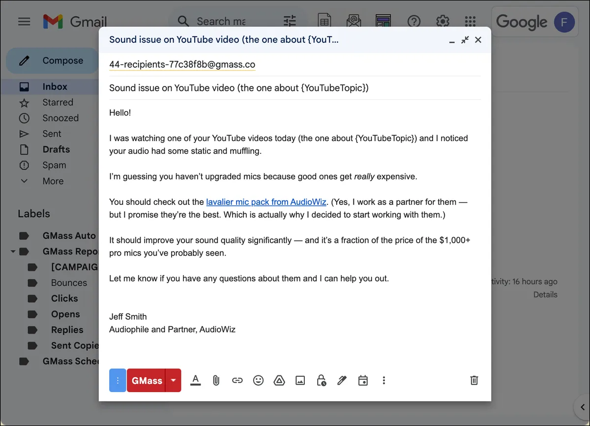Send campaign with the GMass button
Image resolution: width=590 pixels, height=426 pixels.
146,380
